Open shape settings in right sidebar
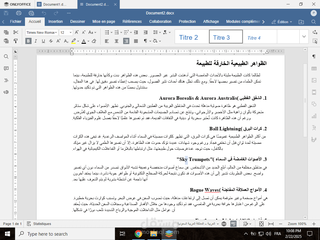Screen dimensions: 320x240 pyautogui.click(x=314, y=104)
